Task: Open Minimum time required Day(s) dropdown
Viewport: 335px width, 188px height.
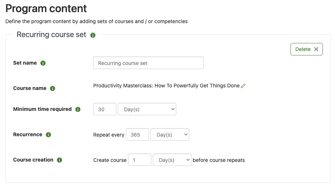Action: click(147, 109)
